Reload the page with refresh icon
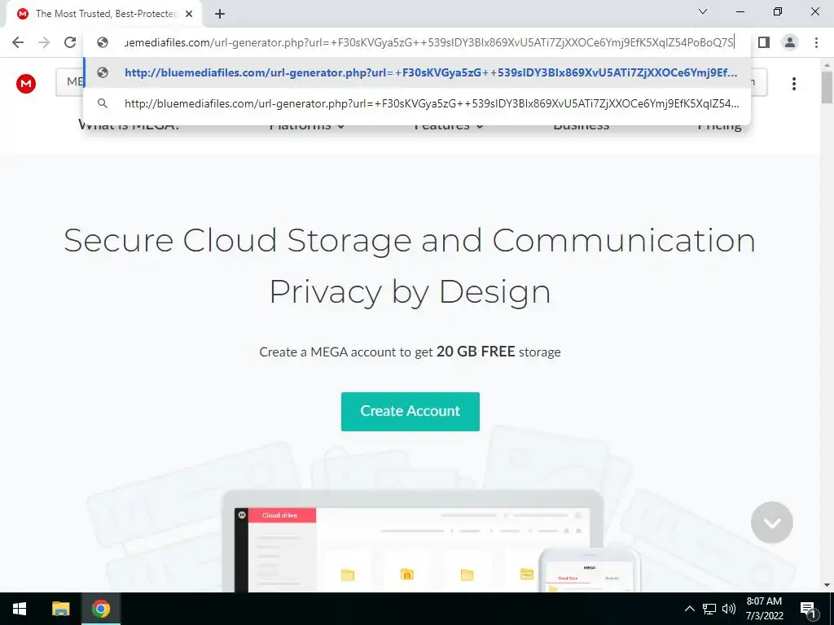Image resolution: width=834 pixels, height=625 pixels. point(70,42)
